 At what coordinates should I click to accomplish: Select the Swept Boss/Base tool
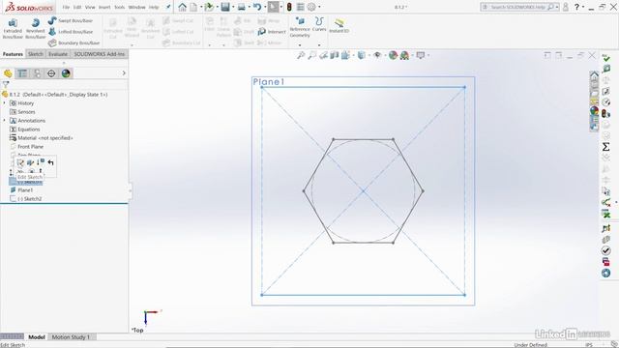(x=71, y=20)
